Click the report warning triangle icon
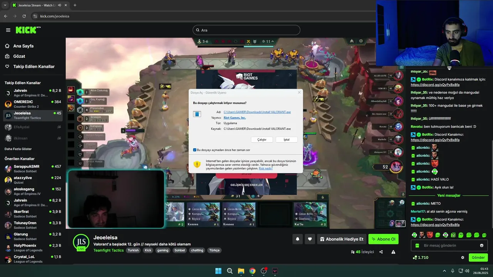 [393, 252]
